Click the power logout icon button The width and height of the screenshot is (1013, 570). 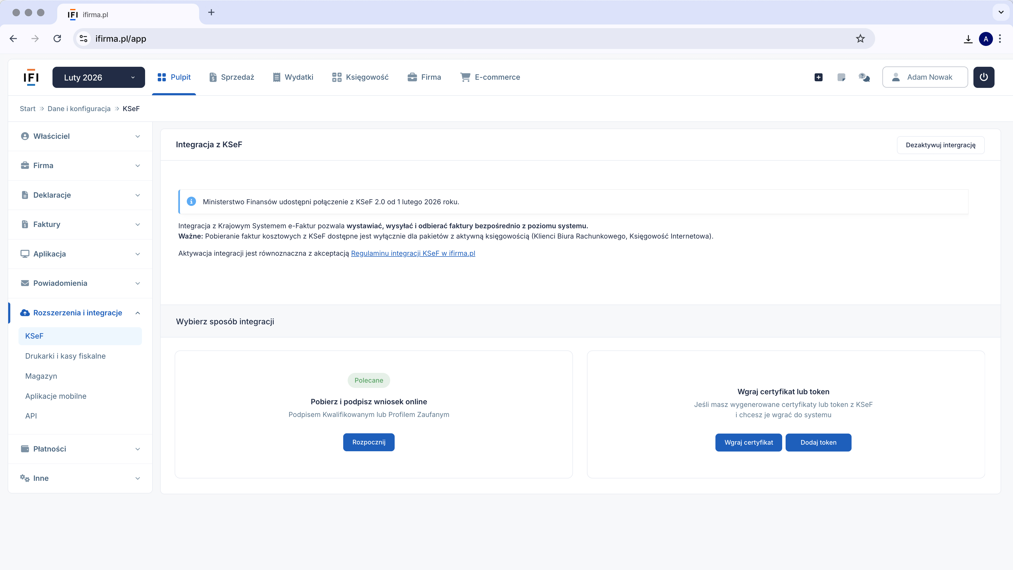983,77
